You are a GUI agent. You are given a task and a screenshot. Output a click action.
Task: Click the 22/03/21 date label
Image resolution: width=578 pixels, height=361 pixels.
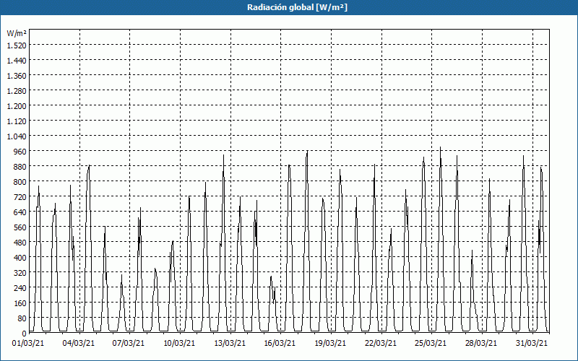[x=381, y=343]
